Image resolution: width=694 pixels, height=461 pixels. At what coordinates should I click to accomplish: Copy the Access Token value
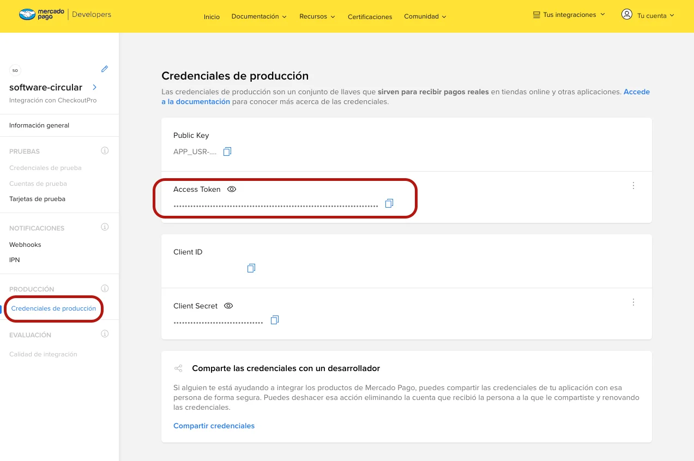point(389,203)
